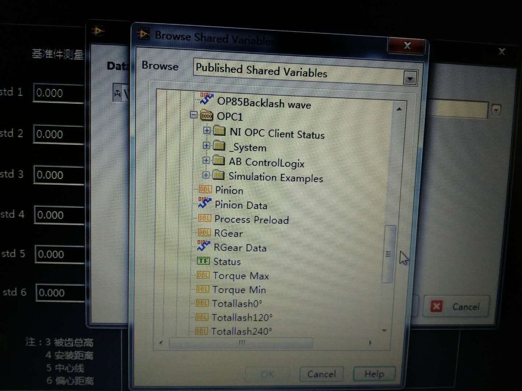Open Help for the browse dialog

pos(374,374)
